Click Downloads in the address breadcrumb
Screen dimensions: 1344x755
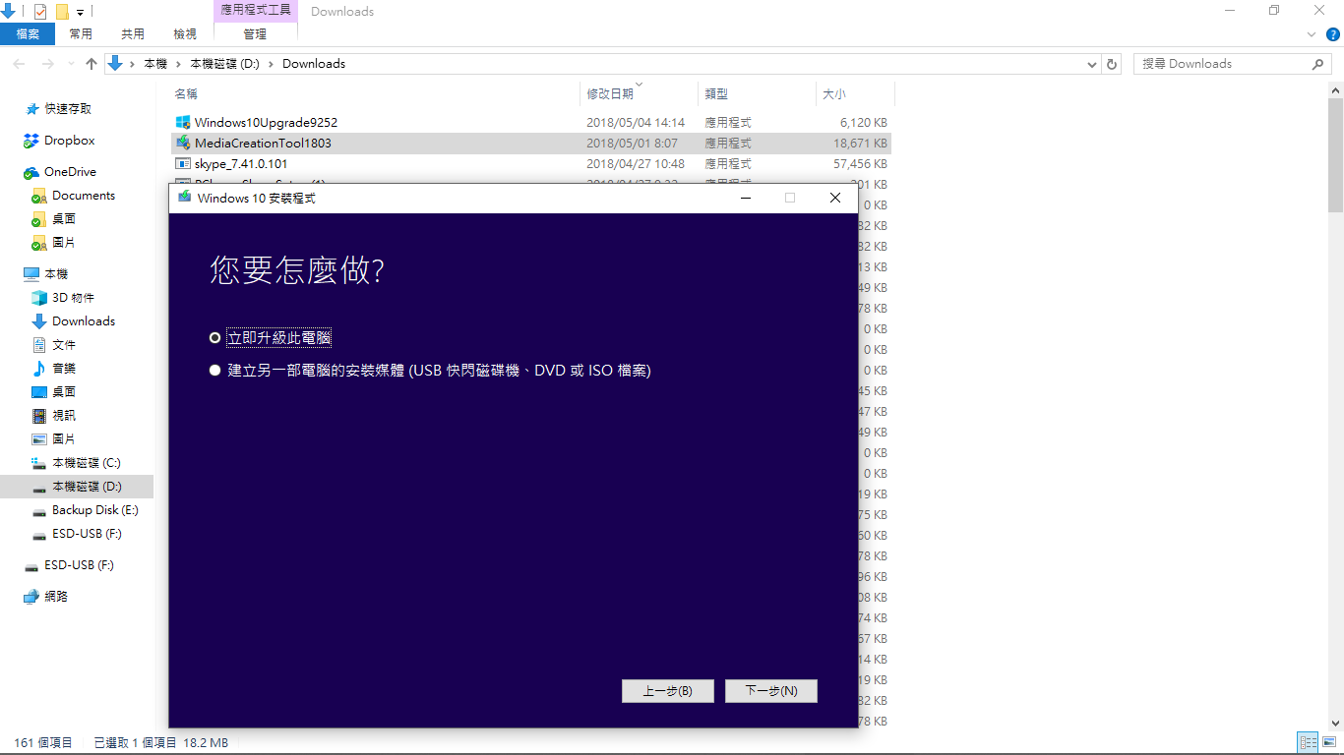[x=314, y=64]
